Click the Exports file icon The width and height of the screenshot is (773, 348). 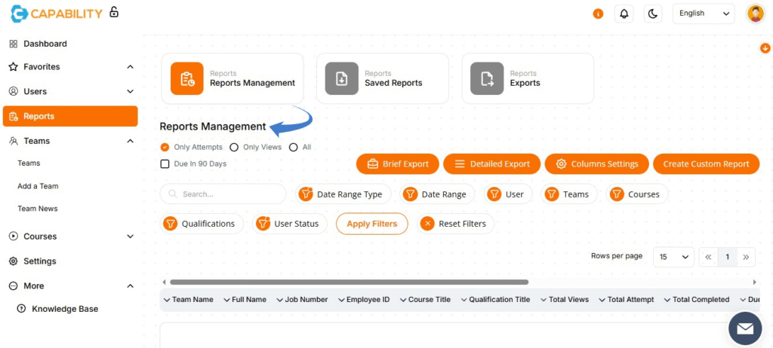[487, 78]
